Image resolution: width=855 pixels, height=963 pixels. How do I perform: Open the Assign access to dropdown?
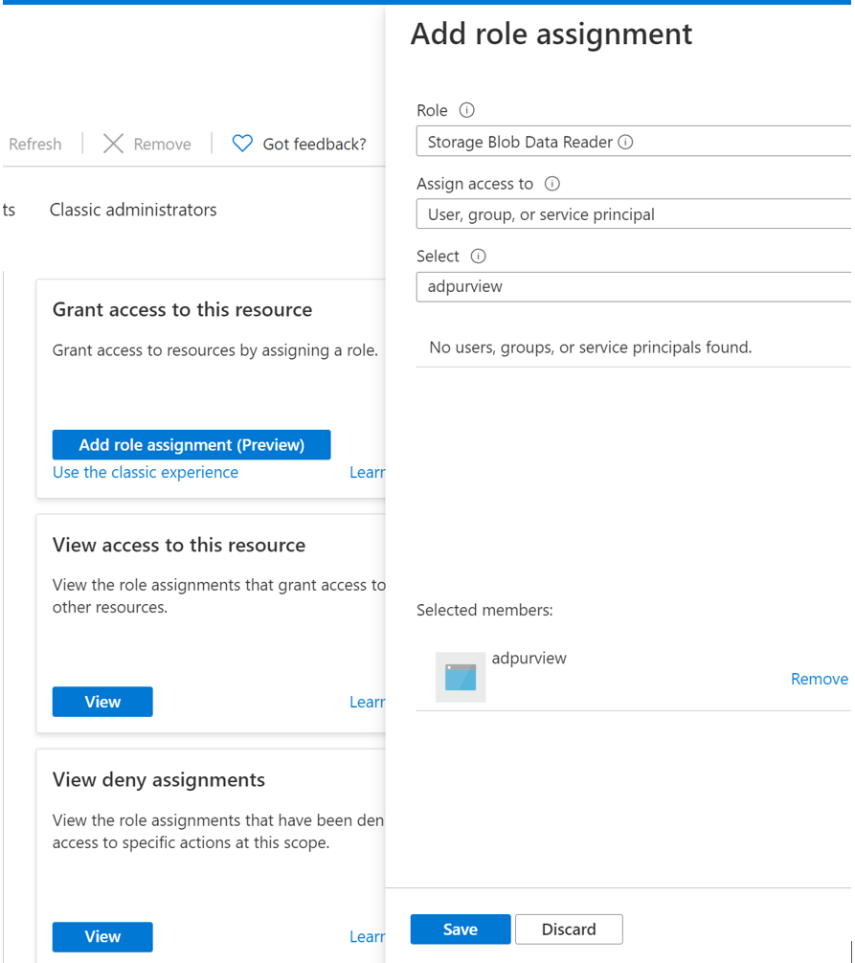pos(634,213)
